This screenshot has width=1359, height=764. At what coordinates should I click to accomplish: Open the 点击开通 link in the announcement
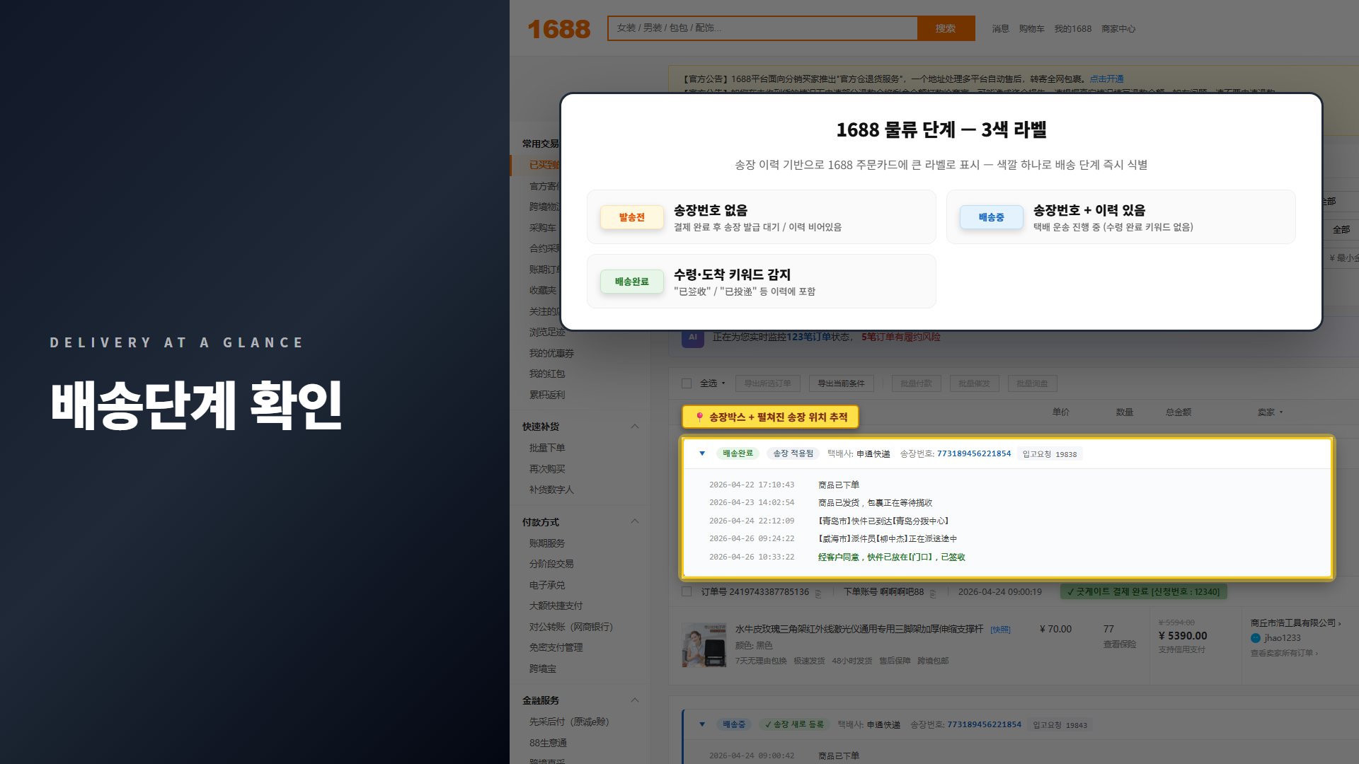(1106, 79)
